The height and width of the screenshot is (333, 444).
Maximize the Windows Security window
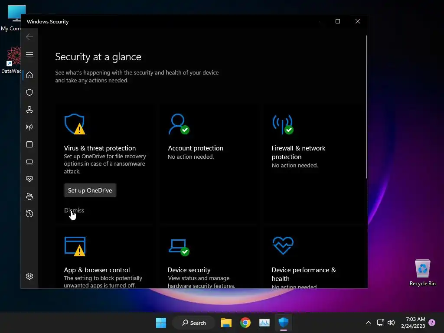tap(337, 22)
